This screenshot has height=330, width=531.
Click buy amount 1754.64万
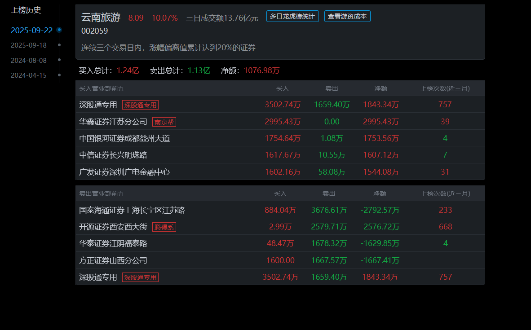click(283, 138)
